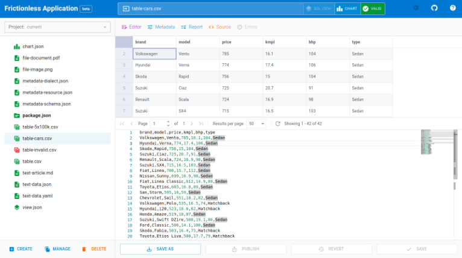
Task: Click the Frictionless Application title
Action: 41,8
